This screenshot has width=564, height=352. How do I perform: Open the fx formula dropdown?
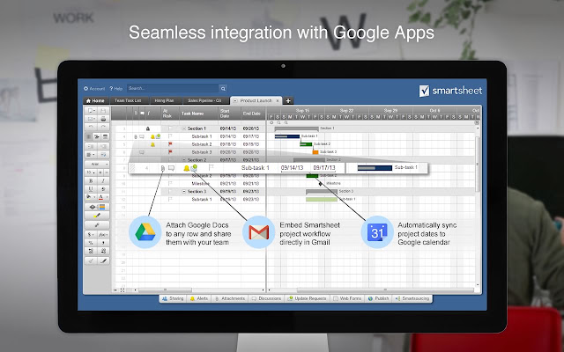[103, 235]
